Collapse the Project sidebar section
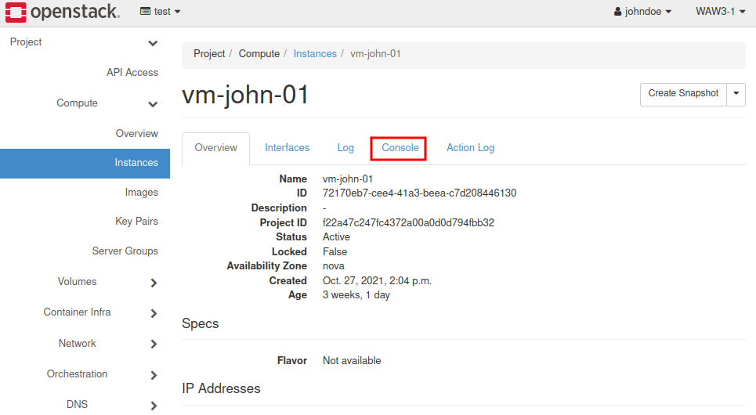This screenshot has width=756, height=415. [x=153, y=43]
